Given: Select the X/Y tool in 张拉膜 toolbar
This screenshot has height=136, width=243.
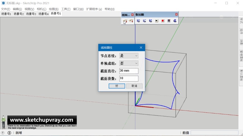Looking at the screenshot, I should click(144, 21).
